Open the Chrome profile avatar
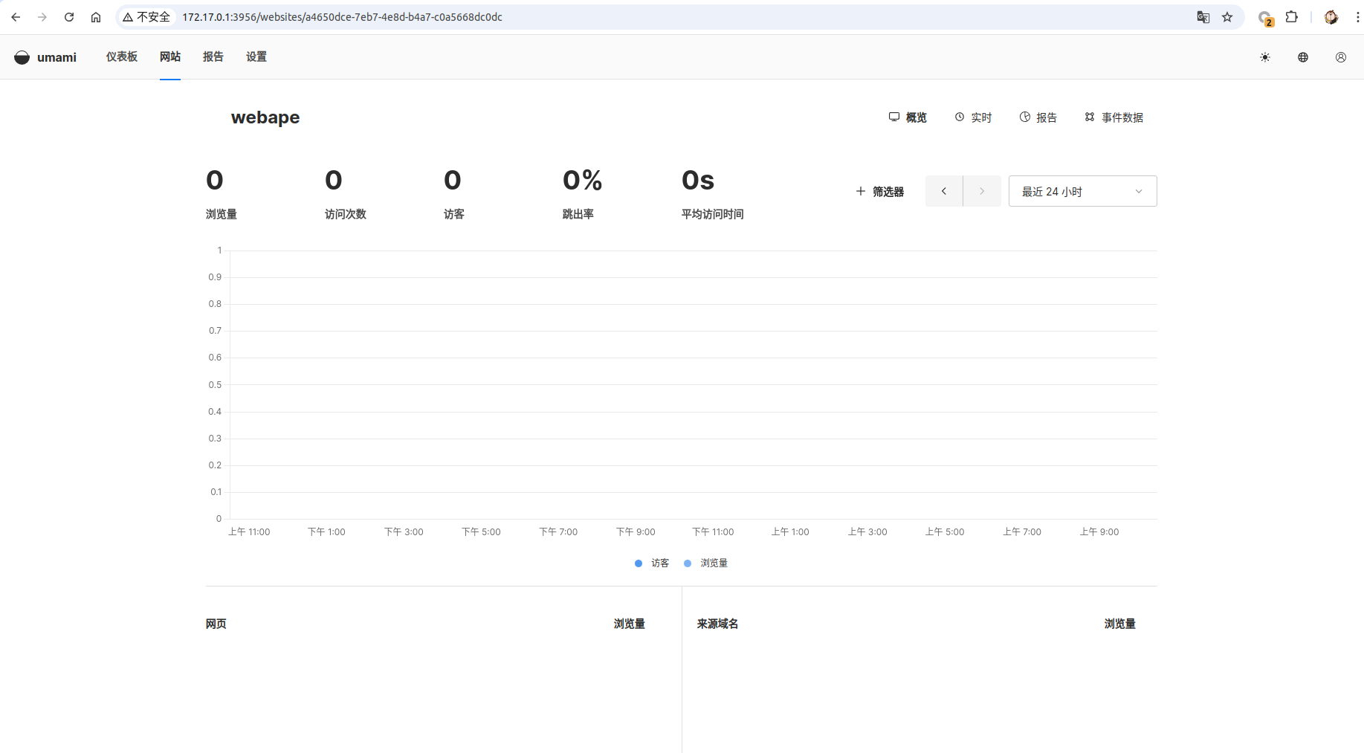1364x753 pixels. tap(1331, 17)
